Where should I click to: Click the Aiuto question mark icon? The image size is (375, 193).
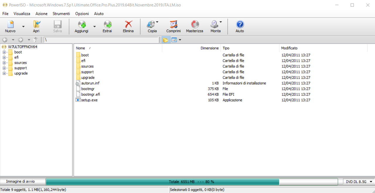(240, 25)
